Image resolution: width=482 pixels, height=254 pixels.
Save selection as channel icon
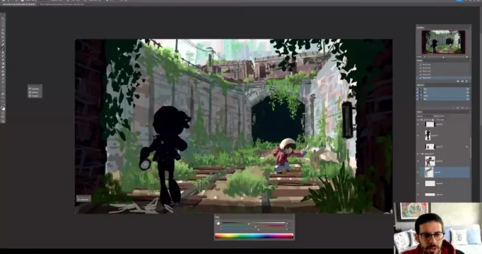coord(458,108)
